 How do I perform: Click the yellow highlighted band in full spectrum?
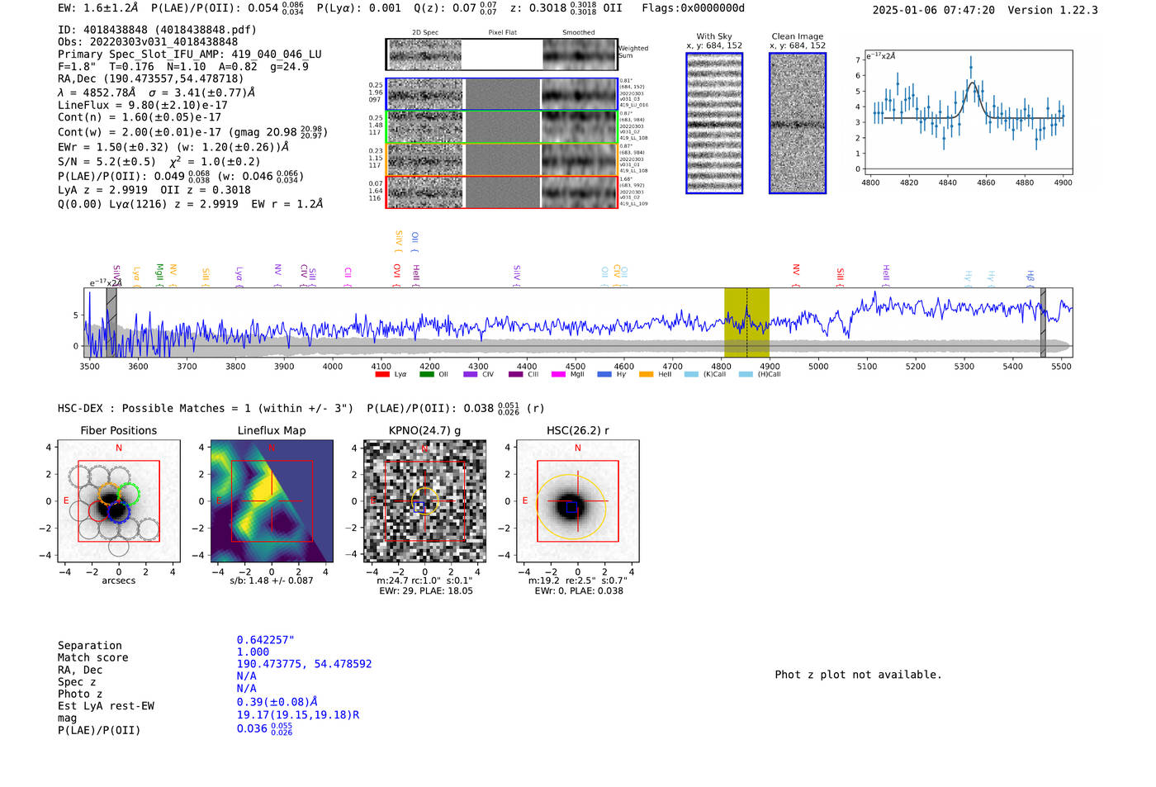click(x=746, y=322)
